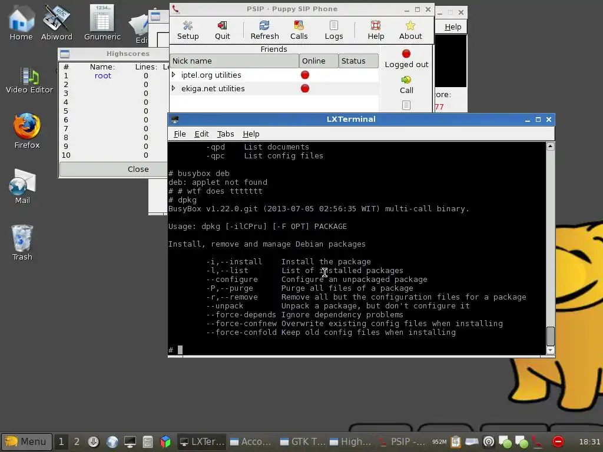The width and height of the screenshot is (603, 452).
Task: Click the LXTerminal window title icon
Action: coord(175,119)
